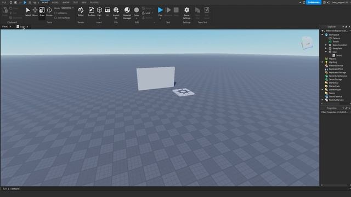351x197 pixels.
Task: Click the username in top right
Action: (340, 2)
